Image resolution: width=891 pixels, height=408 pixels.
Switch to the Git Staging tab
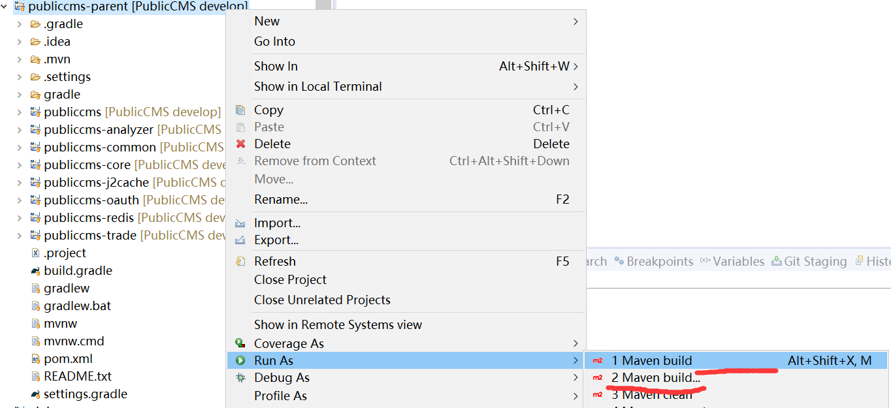tap(815, 261)
